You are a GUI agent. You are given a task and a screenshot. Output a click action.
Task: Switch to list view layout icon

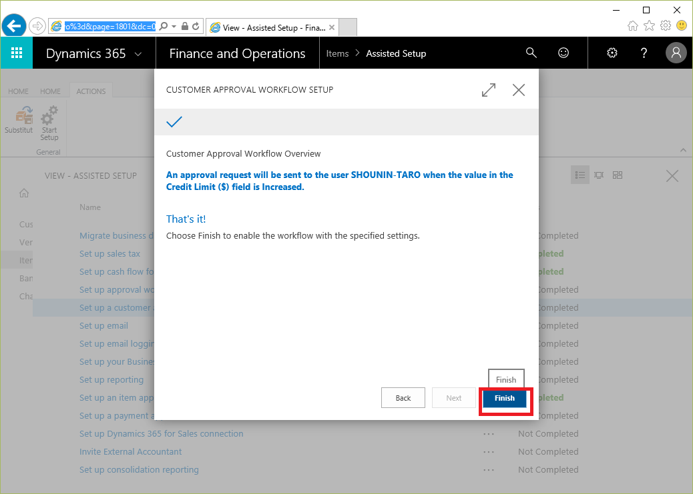click(580, 175)
